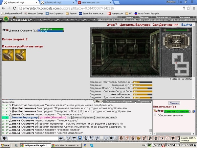This screenshot has height=148, width=197.
Task: Click the private message icon in Подземелье list
Action: (155, 111)
